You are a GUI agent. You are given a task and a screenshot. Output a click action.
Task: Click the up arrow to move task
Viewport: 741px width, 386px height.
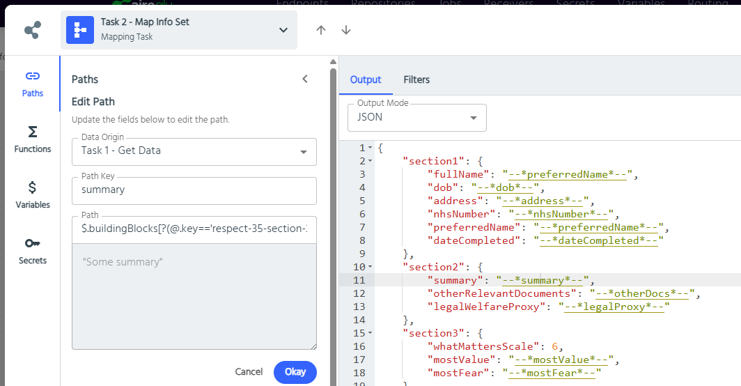coord(321,30)
